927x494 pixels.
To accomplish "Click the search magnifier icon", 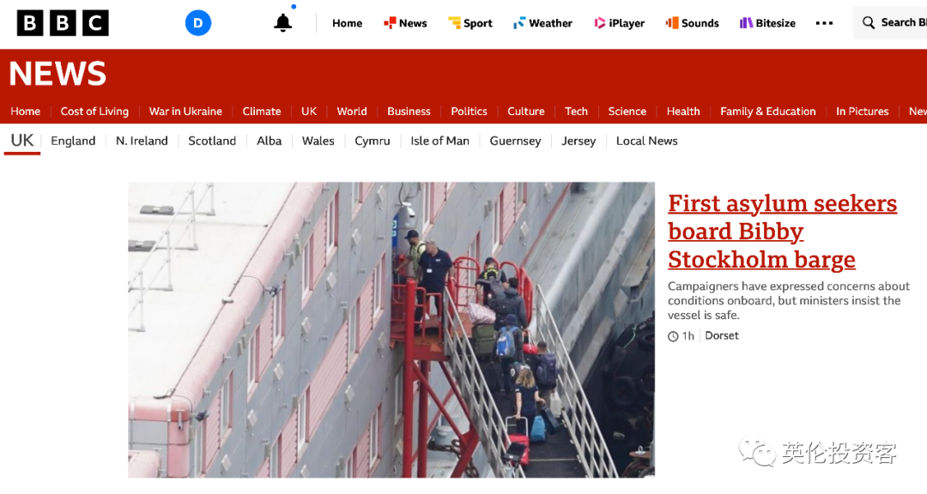I will tap(868, 22).
